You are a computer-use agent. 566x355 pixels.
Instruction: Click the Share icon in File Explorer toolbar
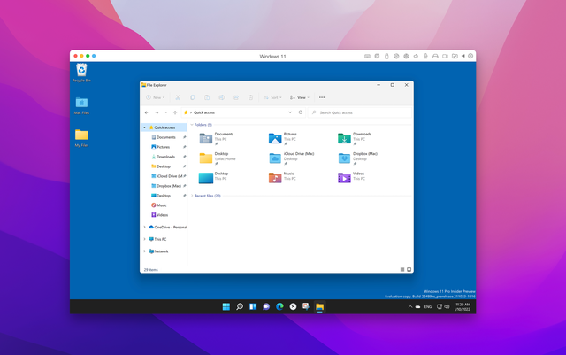click(236, 97)
